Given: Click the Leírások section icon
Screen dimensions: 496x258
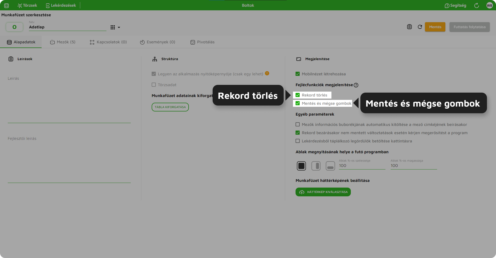Looking at the screenshot, I should pyautogui.click(x=11, y=59).
